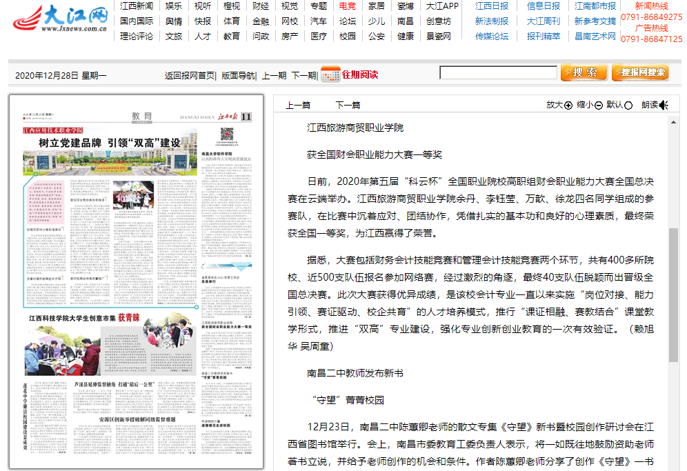Run a search with 搜索 magnifier button

click(583, 72)
